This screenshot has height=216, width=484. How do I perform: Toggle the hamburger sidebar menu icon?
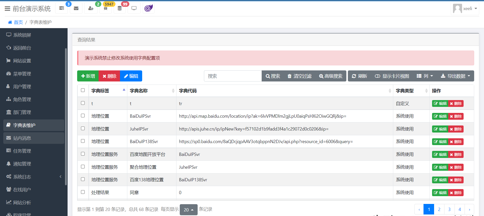pyautogui.click(x=8, y=9)
